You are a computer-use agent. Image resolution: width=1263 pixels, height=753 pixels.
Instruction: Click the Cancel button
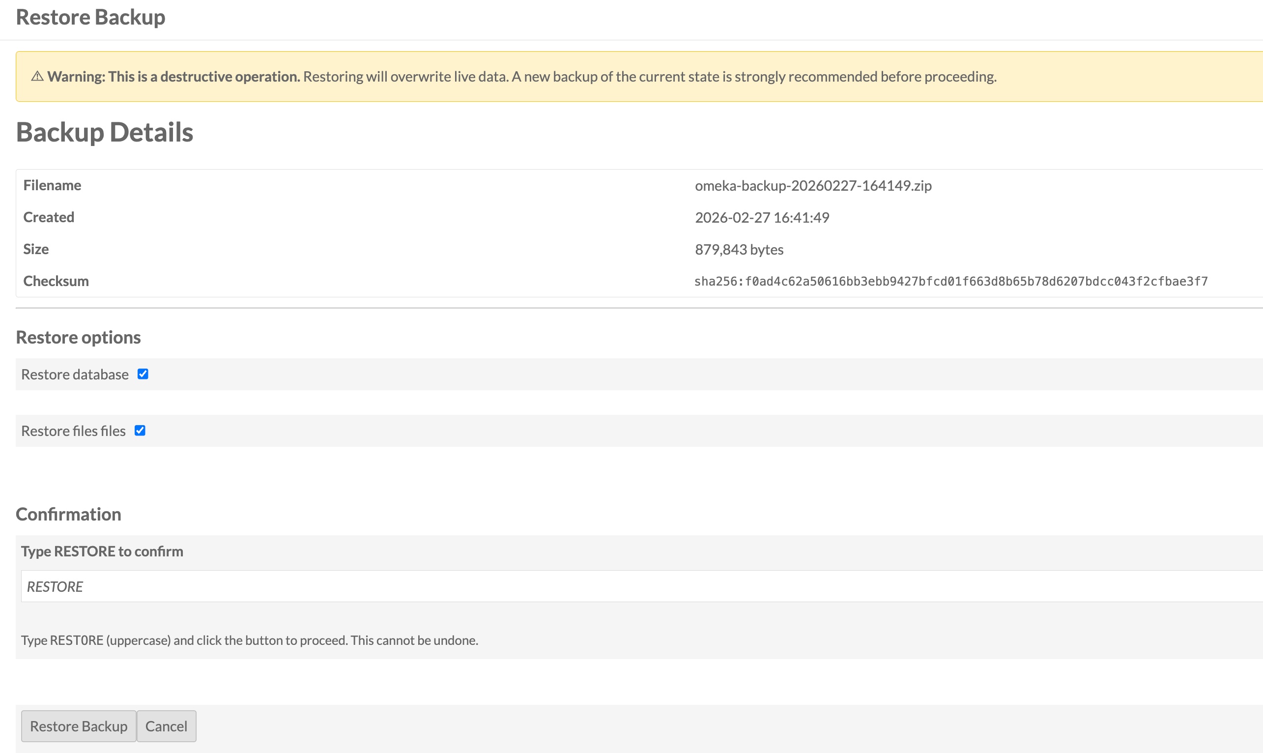167,726
